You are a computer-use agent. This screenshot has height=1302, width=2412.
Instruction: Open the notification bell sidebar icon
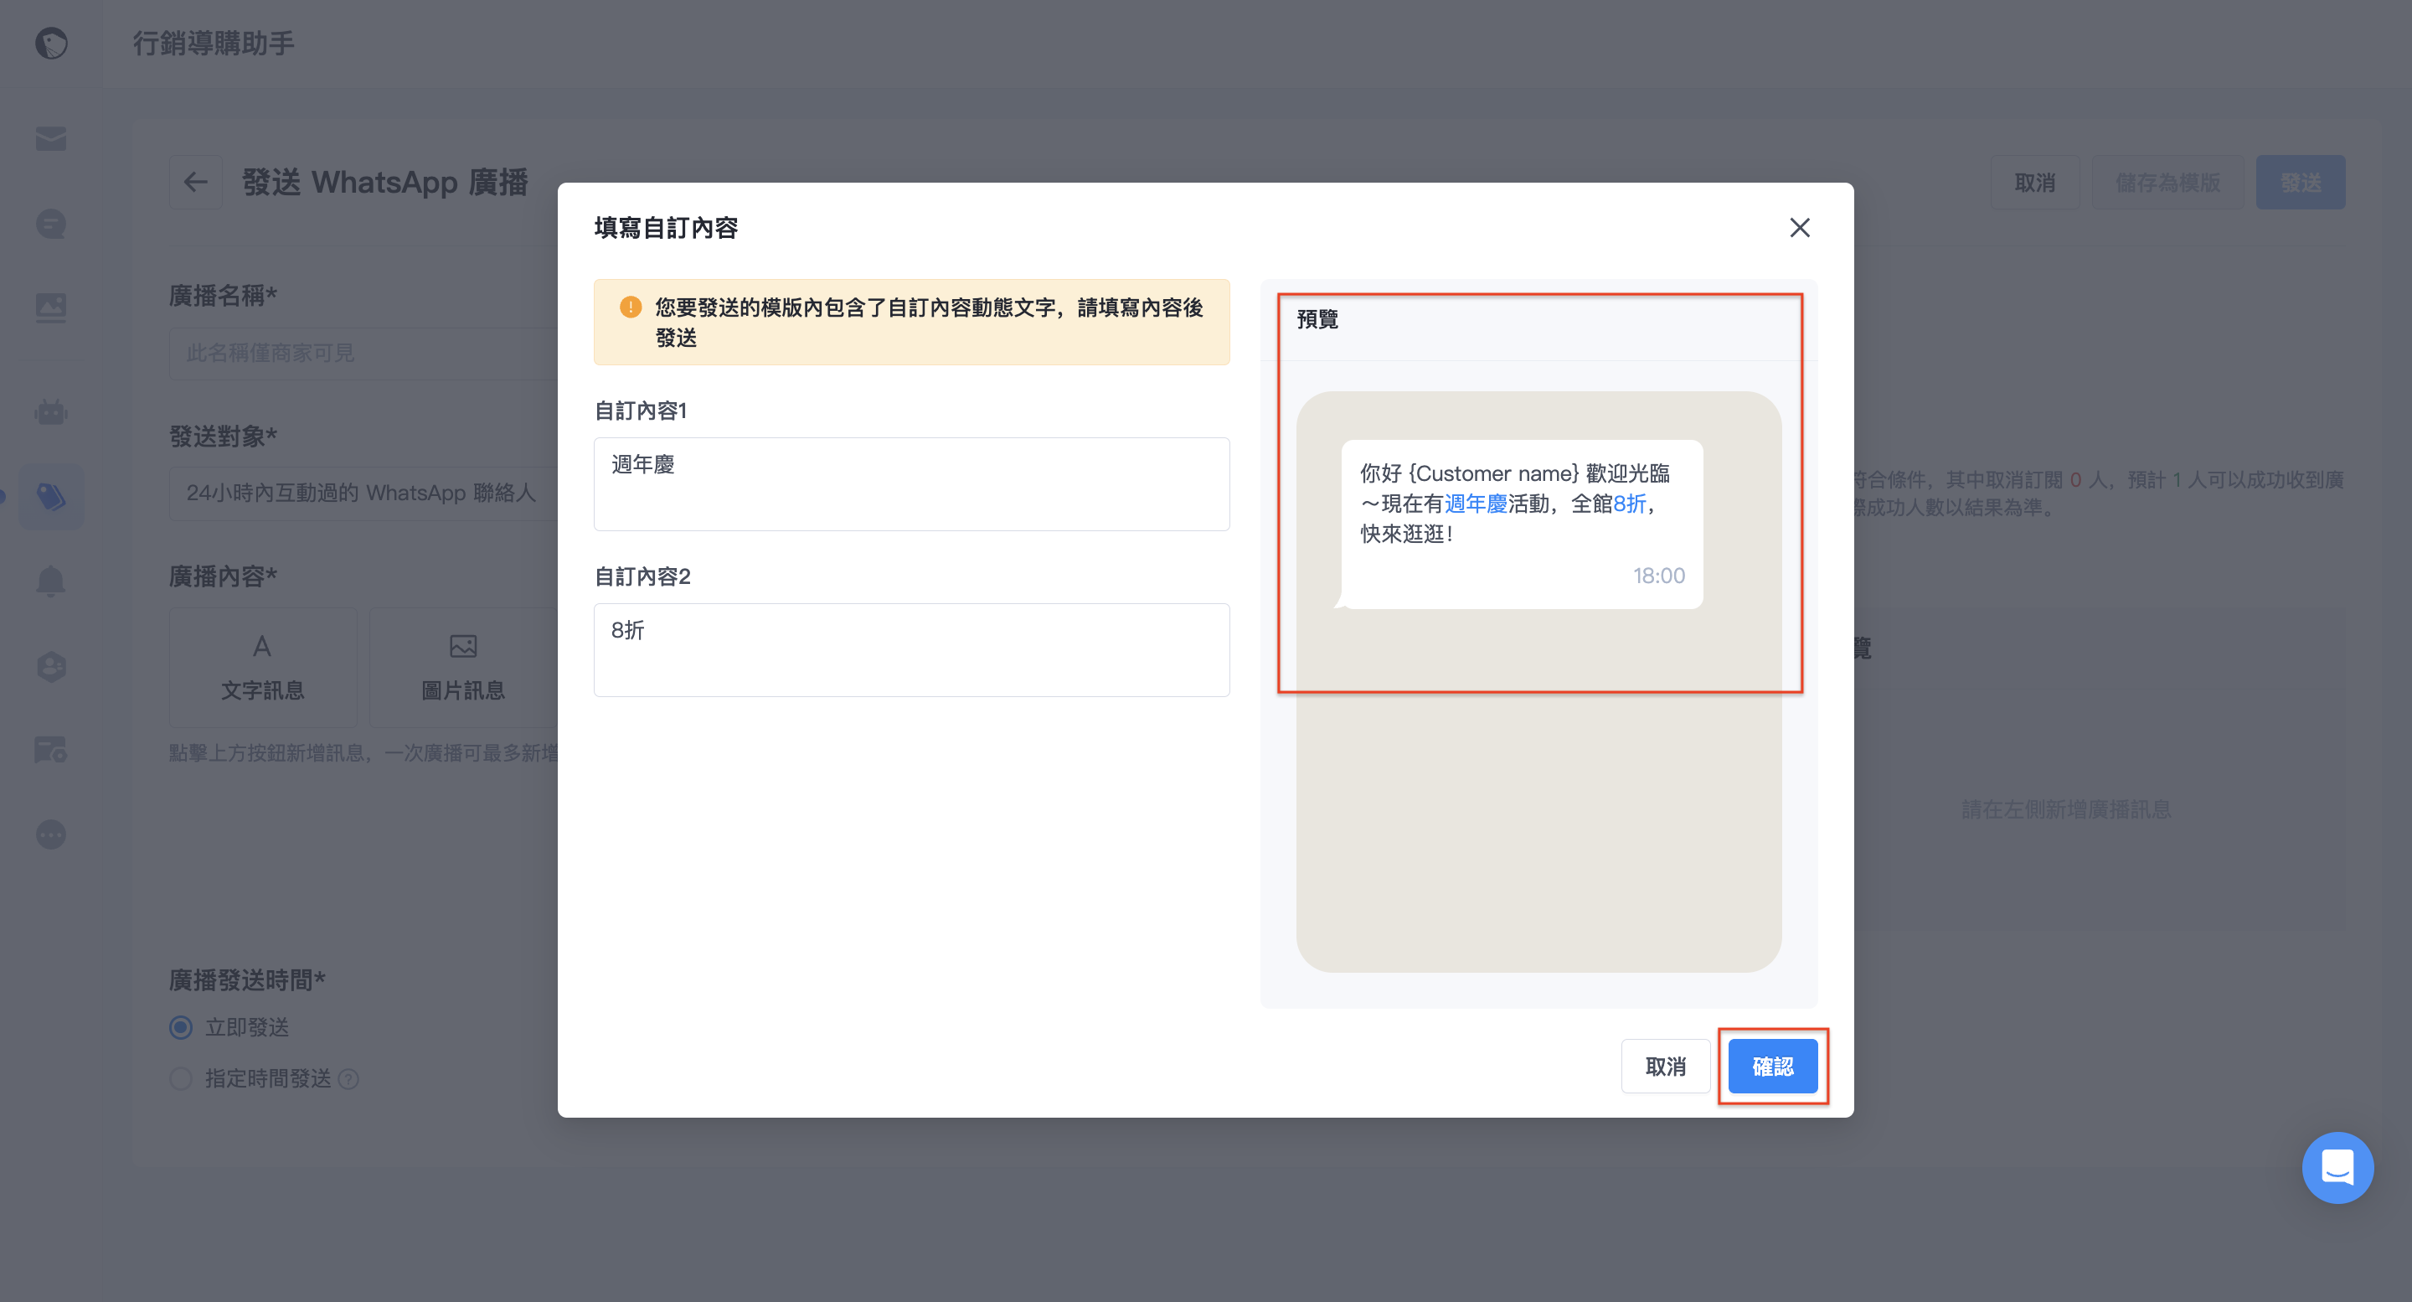[x=51, y=581]
